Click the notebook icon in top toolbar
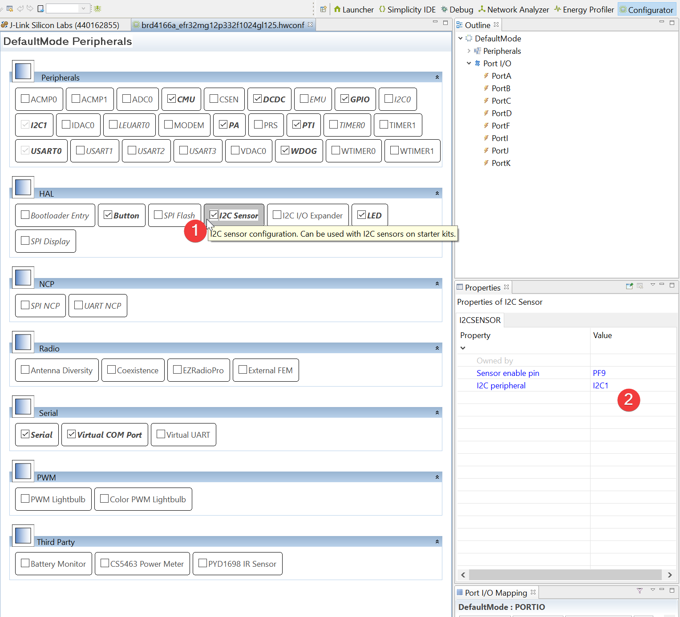 coord(40,8)
